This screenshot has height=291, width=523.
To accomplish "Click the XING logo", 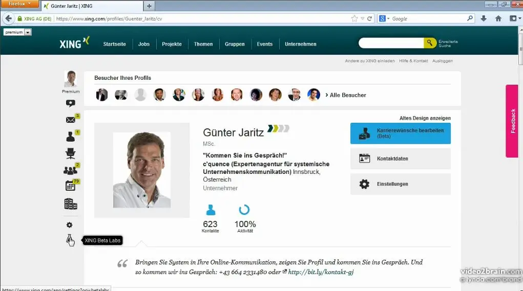I will coord(74,43).
